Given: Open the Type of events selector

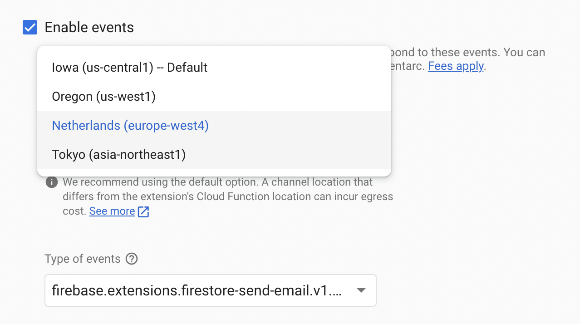Looking at the screenshot, I should click(210, 290).
